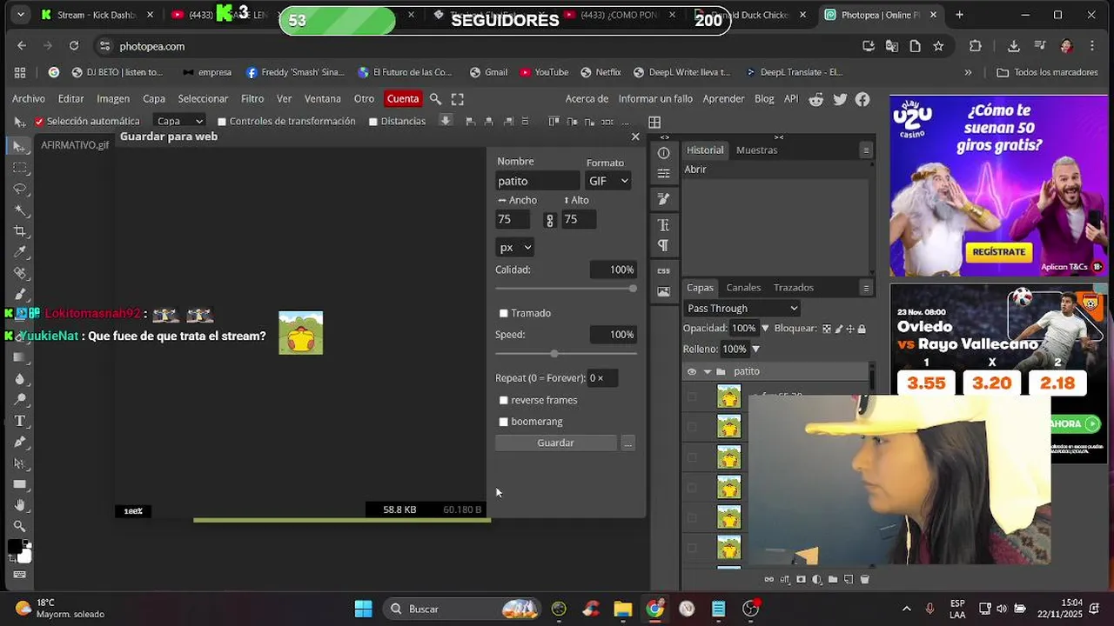Select the Move tool in left toolbar
The width and height of the screenshot is (1114, 626).
(20, 146)
